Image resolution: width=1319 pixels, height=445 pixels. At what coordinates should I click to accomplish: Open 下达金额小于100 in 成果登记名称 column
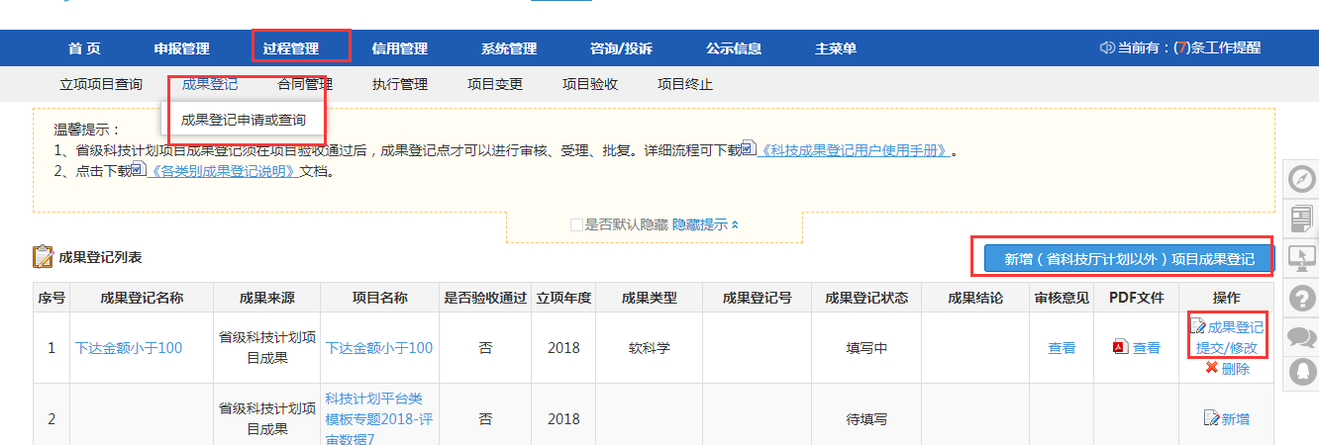[129, 348]
